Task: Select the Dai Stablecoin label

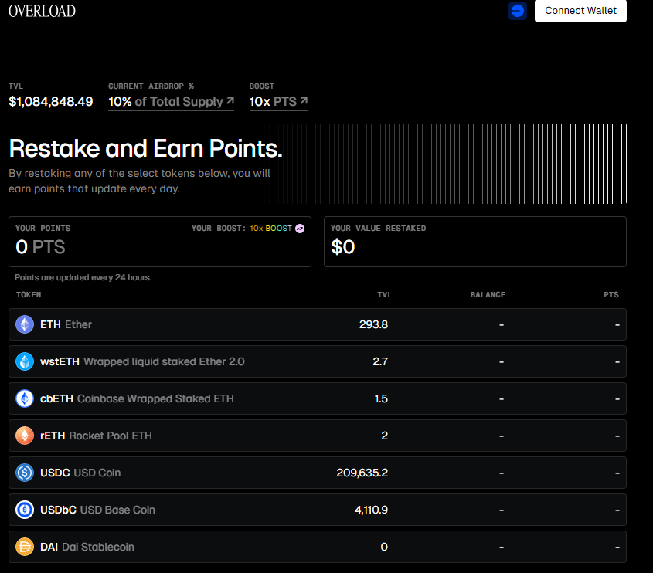Action: [x=98, y=547]
